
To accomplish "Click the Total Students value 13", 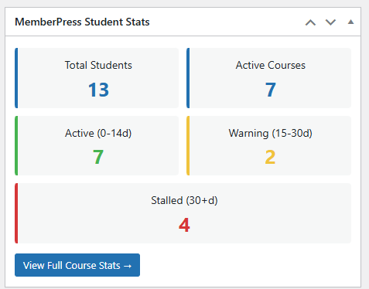I will pyautogui.click(x=98, y=90).
